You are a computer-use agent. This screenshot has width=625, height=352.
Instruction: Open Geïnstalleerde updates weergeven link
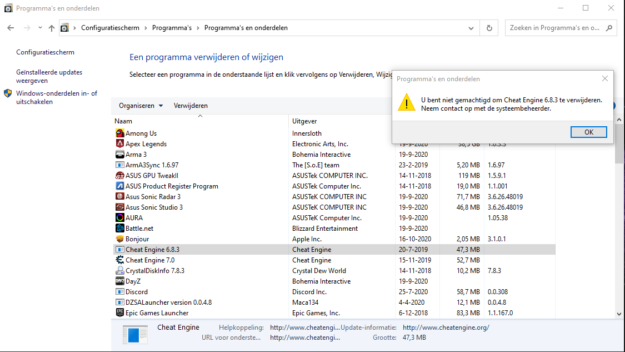49,76
